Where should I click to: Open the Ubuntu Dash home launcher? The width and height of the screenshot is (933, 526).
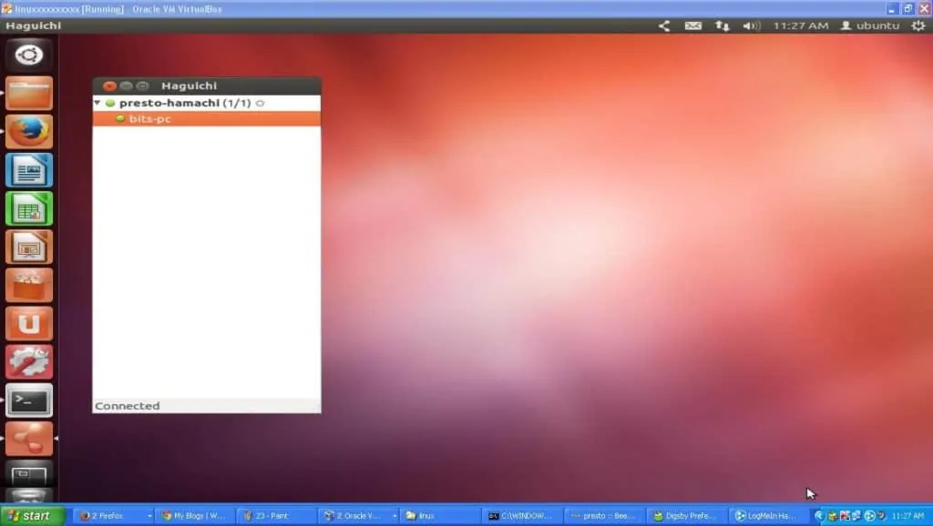click(x=28, y=55)
